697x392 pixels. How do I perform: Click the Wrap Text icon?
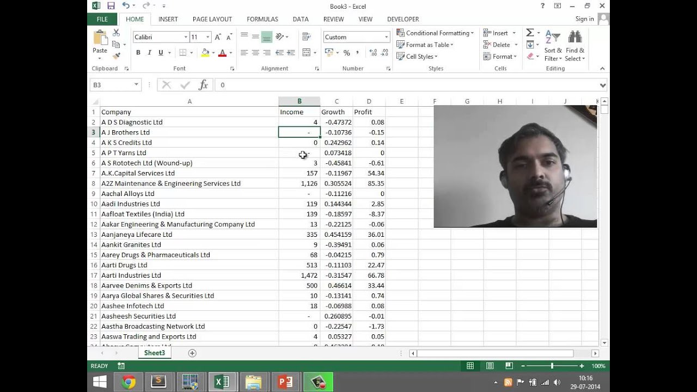point(306,36)
